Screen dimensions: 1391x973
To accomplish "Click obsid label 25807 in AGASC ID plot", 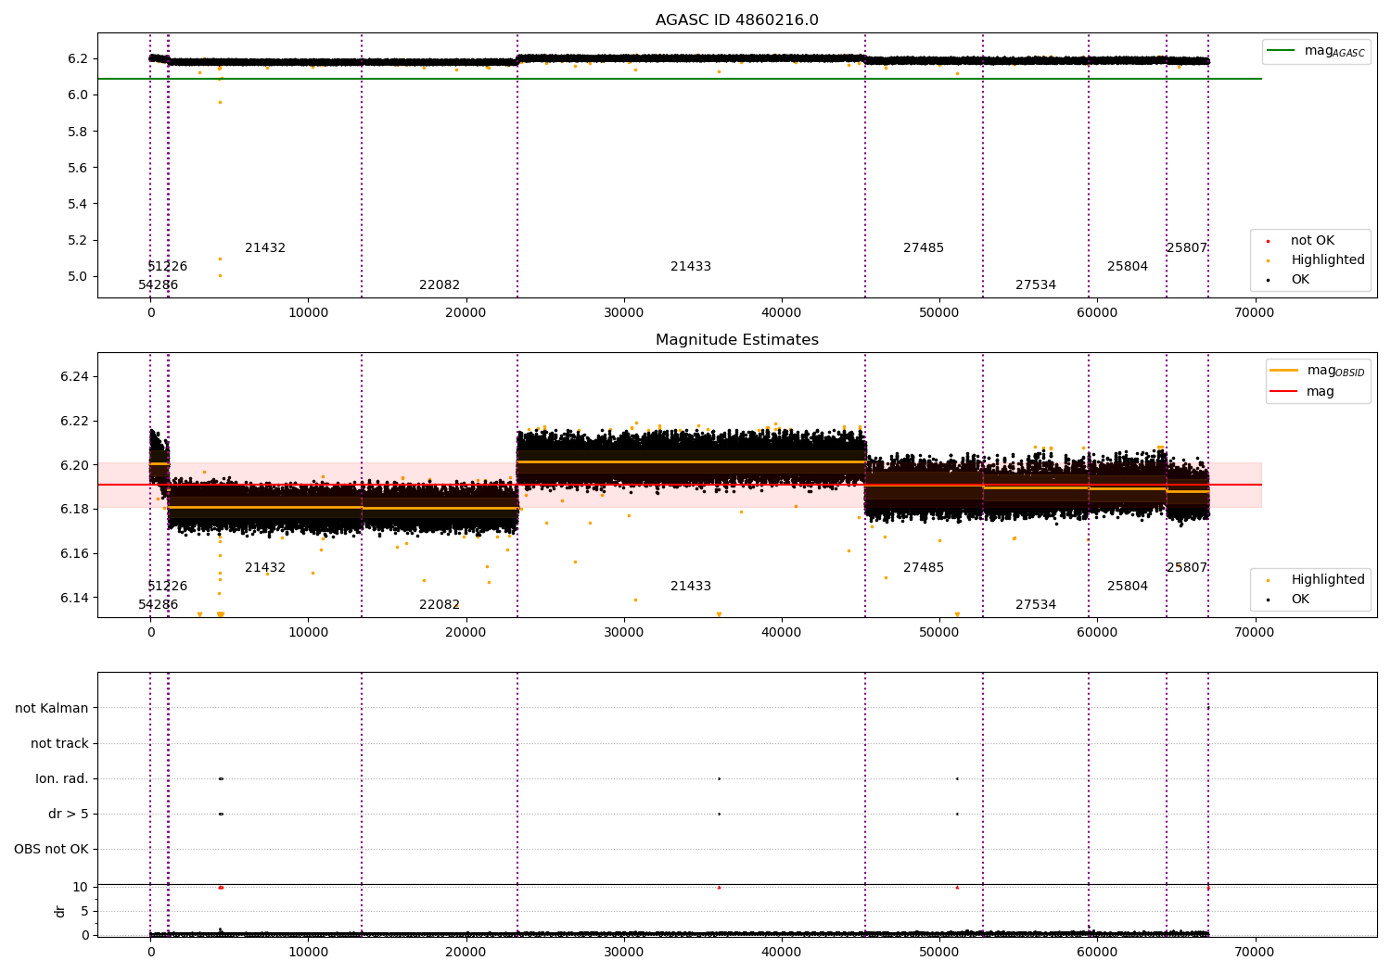I will click(1187, 248).
